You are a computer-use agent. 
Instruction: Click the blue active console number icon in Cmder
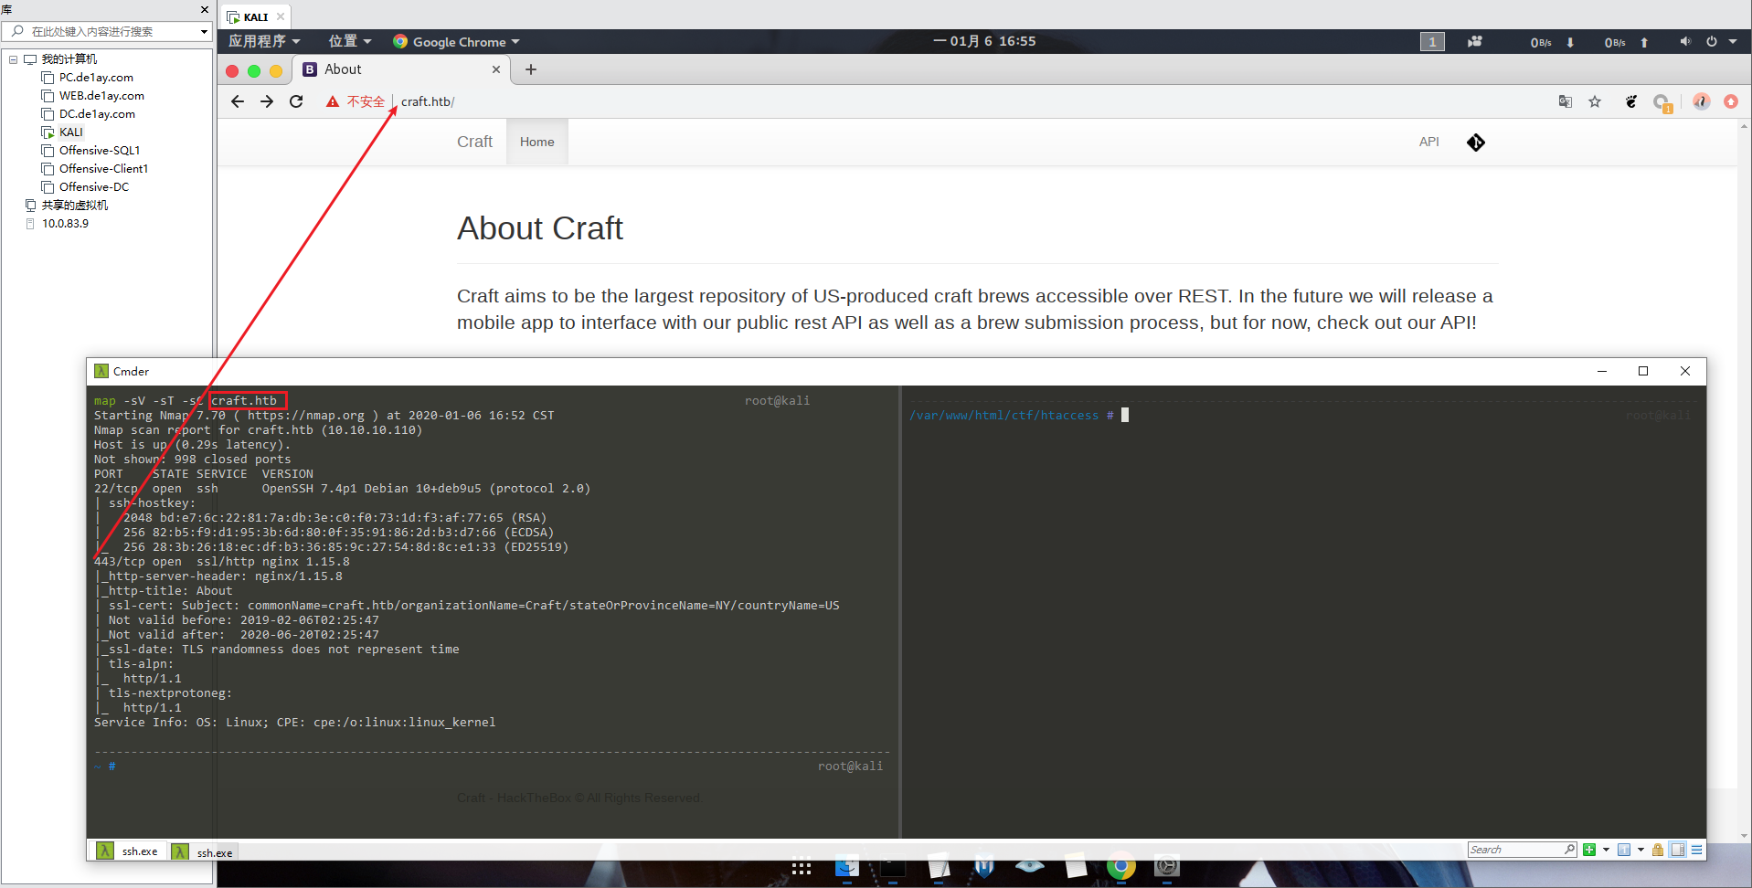click(x=1624, y=850)
